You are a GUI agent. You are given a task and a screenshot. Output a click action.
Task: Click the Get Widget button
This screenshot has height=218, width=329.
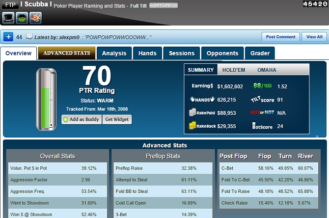(x=117, y=119)
